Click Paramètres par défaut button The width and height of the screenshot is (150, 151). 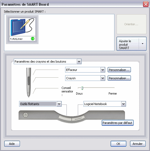pyautogui.click(x=118, y=123)
